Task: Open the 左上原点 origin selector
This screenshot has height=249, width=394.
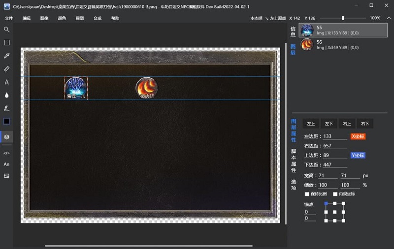Action: [x=278, y=18]
